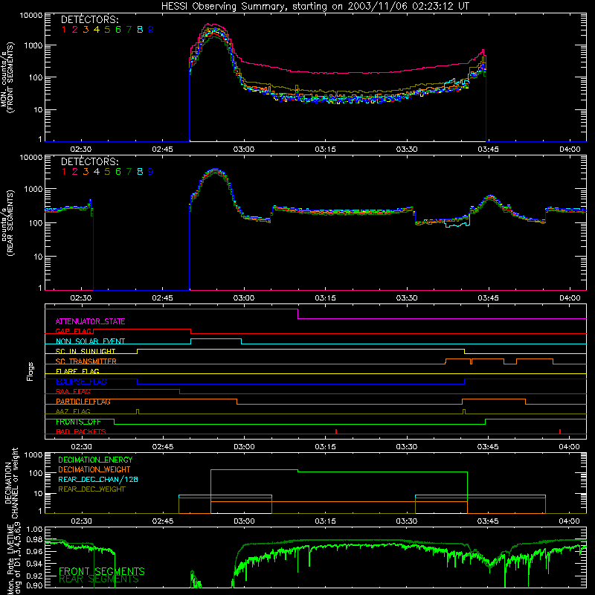Click detector 3 in front segments legend
Image resolution: width=595 pixels, height=595 pixels.
pyautogui.click(x=86, y=29)
